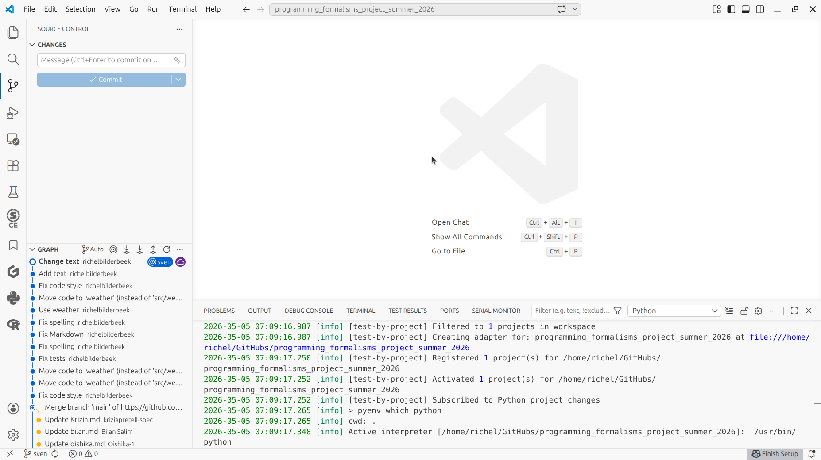The height and width of the screenshot is (460, 821).
Task: Open the Accounts menu in the activity bar
Action: [13, 408]
